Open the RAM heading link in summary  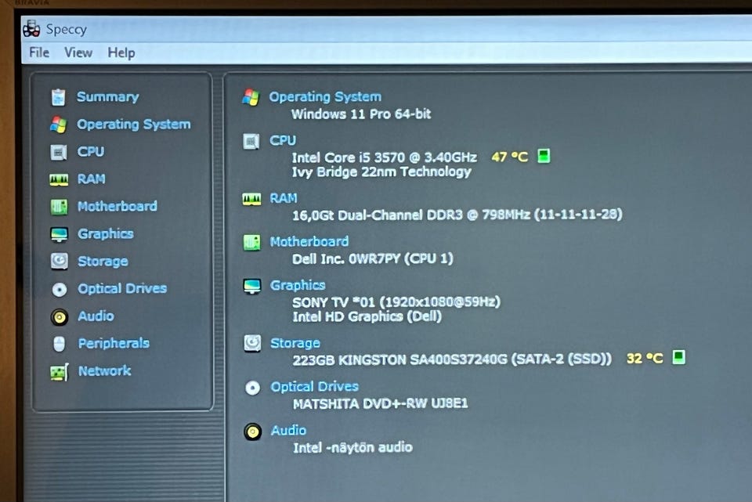284,198
